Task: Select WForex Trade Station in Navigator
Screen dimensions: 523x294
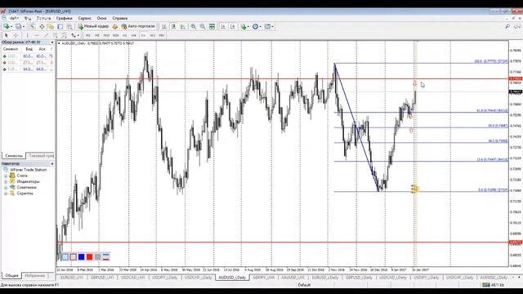Action: (29, 170)
